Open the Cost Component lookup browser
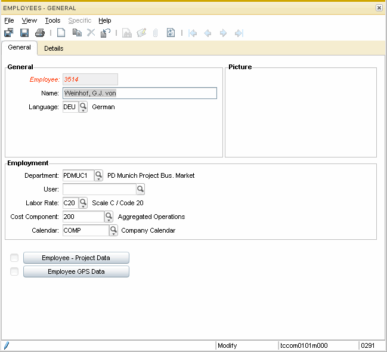 109,217
